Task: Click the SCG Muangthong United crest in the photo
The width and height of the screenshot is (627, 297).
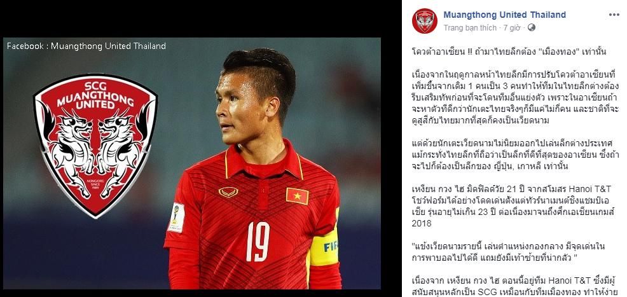Action: point(95,146)
